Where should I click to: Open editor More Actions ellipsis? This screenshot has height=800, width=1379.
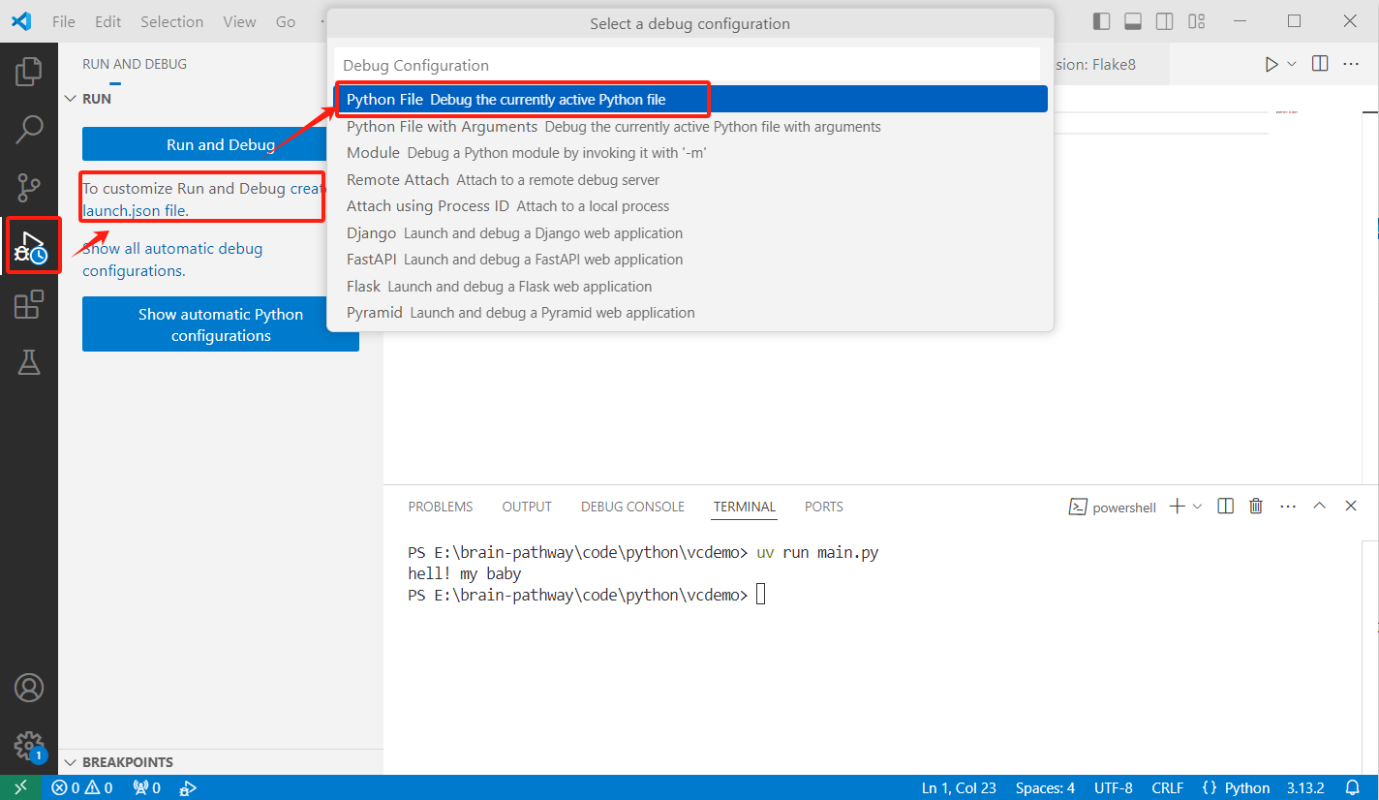coord(1351,64)
